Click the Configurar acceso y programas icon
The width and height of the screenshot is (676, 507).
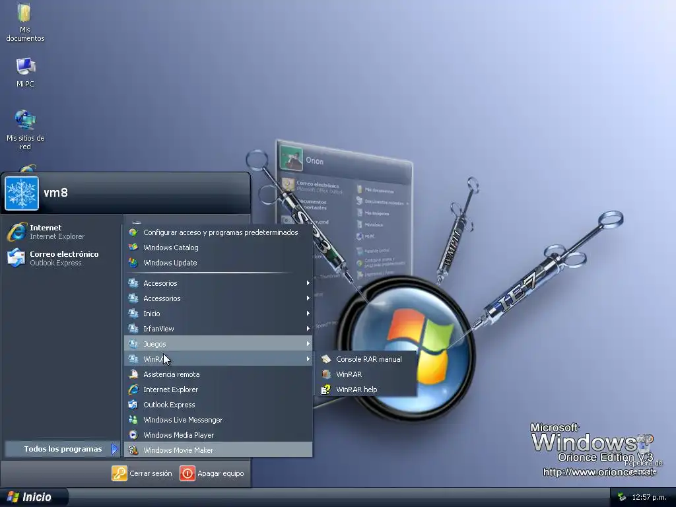pyautogui.click(x=133, y=232)
